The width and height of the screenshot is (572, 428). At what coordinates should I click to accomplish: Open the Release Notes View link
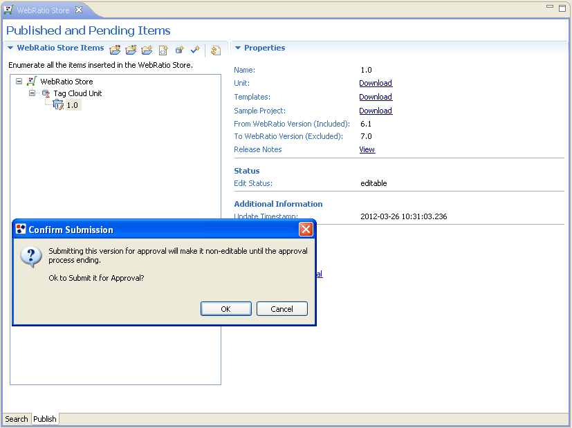[x=367, y=149]
